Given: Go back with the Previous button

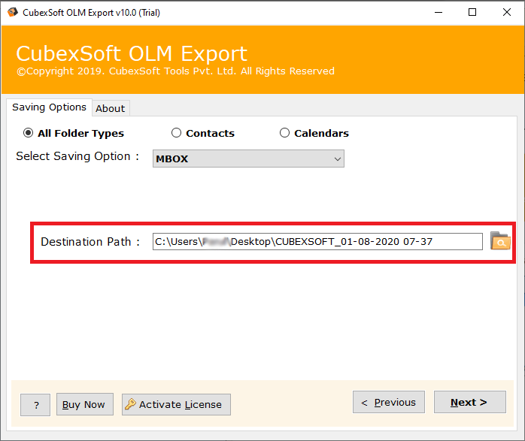Looking at the screenshot, I should [x=389, y=402].
